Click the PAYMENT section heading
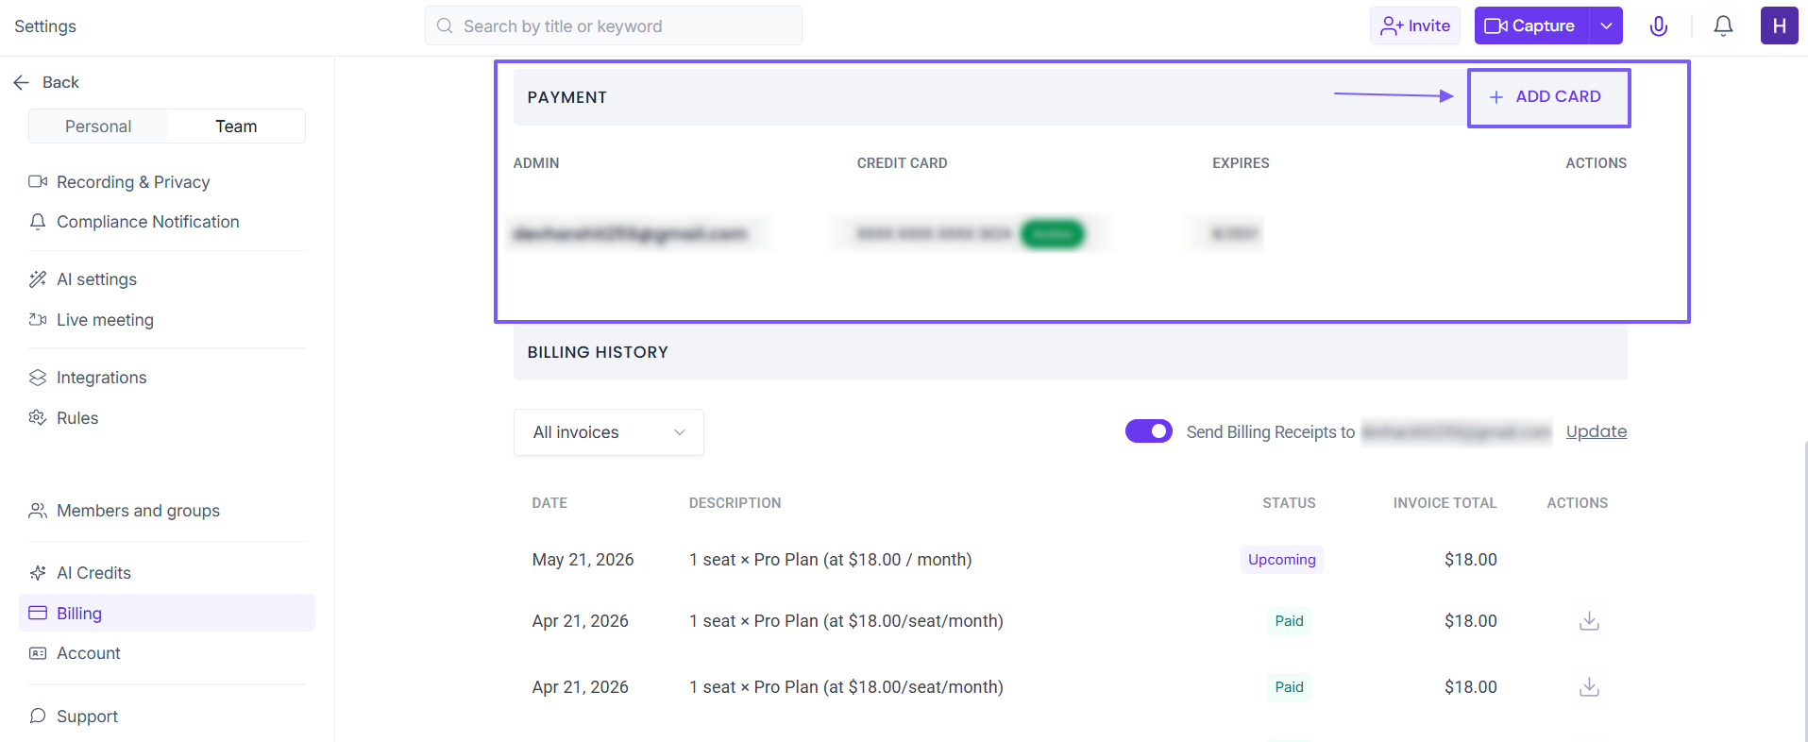Image resolution: width=1808 pixels, height=742 pixels. pos(567,97)
